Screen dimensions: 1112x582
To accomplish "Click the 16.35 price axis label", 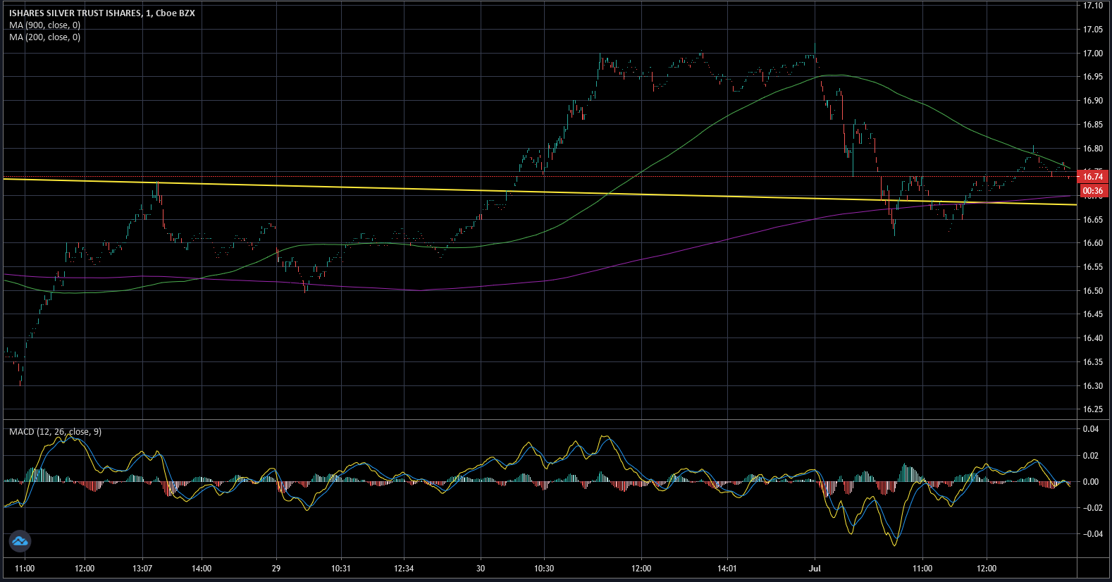I will coord(1093,362).
